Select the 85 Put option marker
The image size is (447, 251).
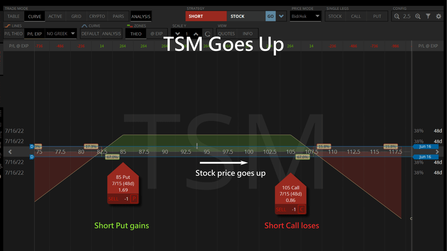(x=123, y=183)
